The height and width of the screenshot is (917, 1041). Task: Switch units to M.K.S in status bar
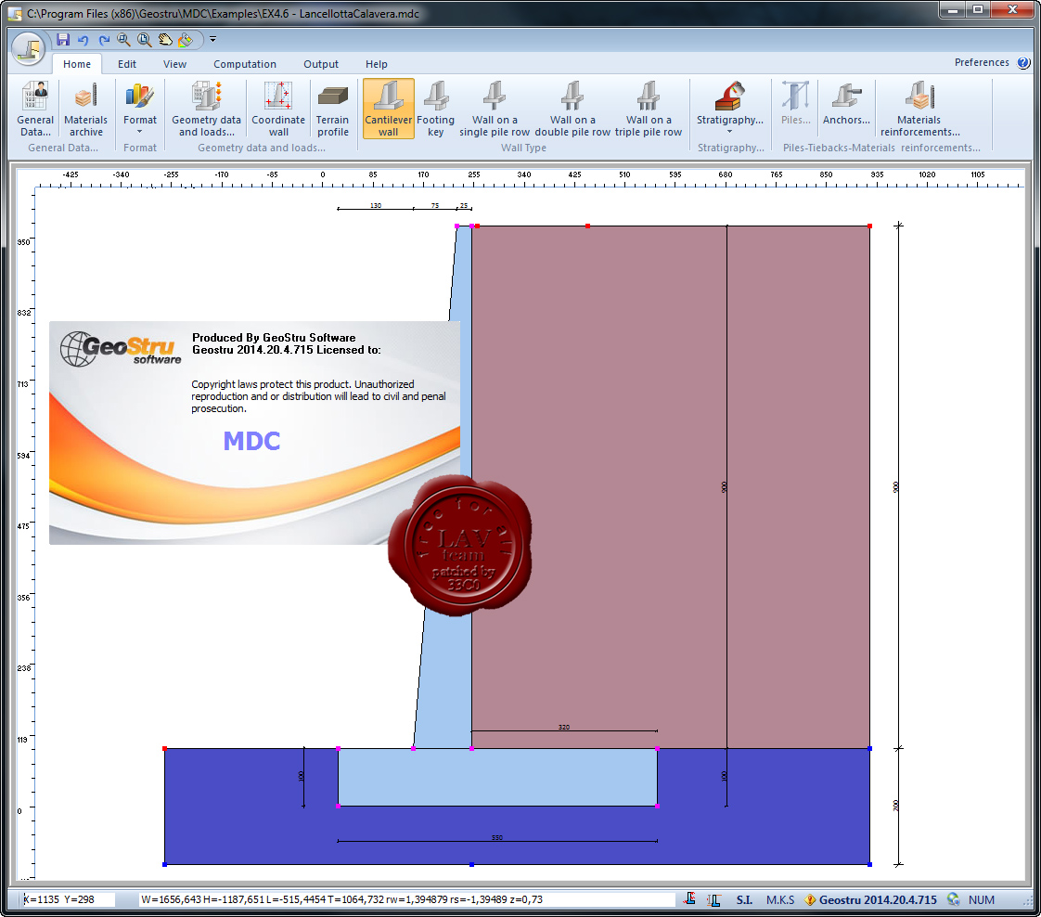point(780,899)
